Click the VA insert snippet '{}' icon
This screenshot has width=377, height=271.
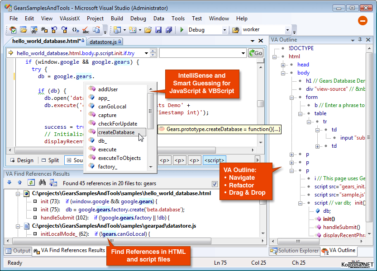76,30
